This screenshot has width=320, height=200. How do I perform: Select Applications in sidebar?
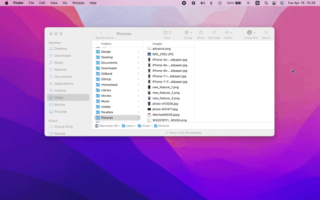[x=68, y=83]
